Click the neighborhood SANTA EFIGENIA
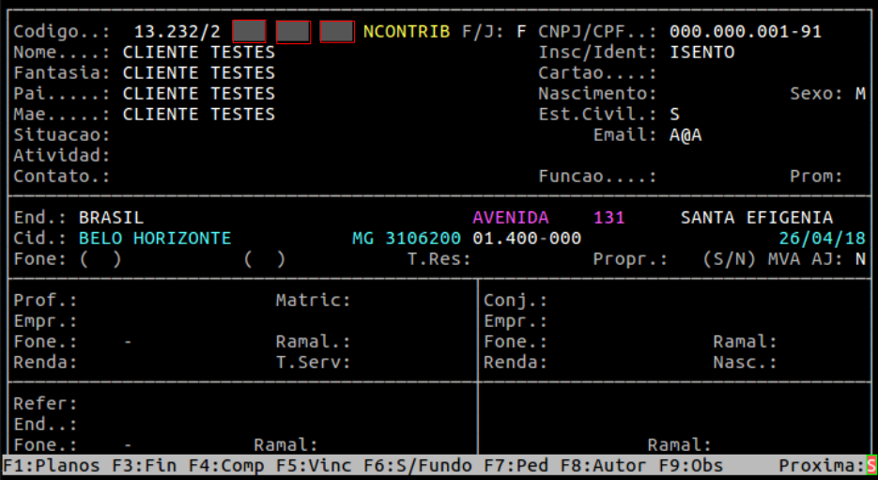The height and width of the screenshot is (480, 878). [x=757, y=217]
